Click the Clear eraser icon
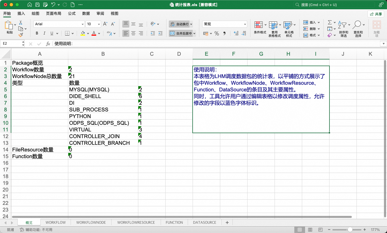This screenshot has width=387, height=233. pyautogui.click(x=329, y=35)
